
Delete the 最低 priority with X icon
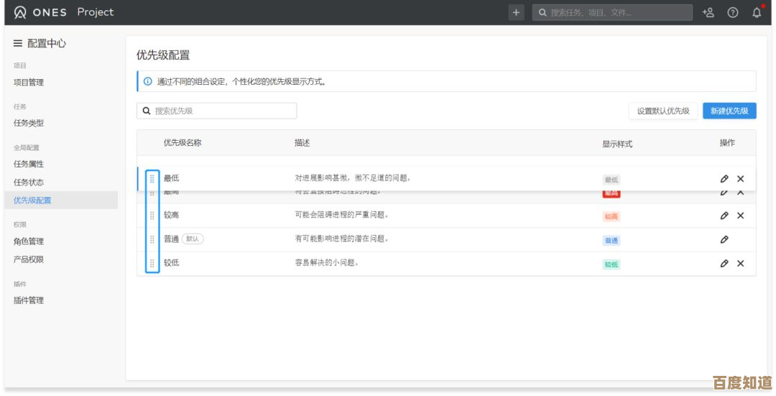tap(741, 179)
